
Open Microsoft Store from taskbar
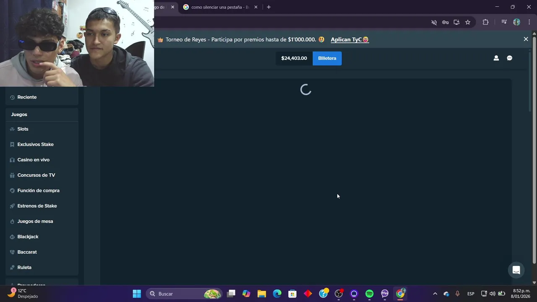click(292, 294)
